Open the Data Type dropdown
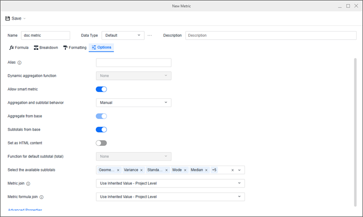The height and width of the screenshot is (217, 363). pyautogui.click(x=123, y=35)
